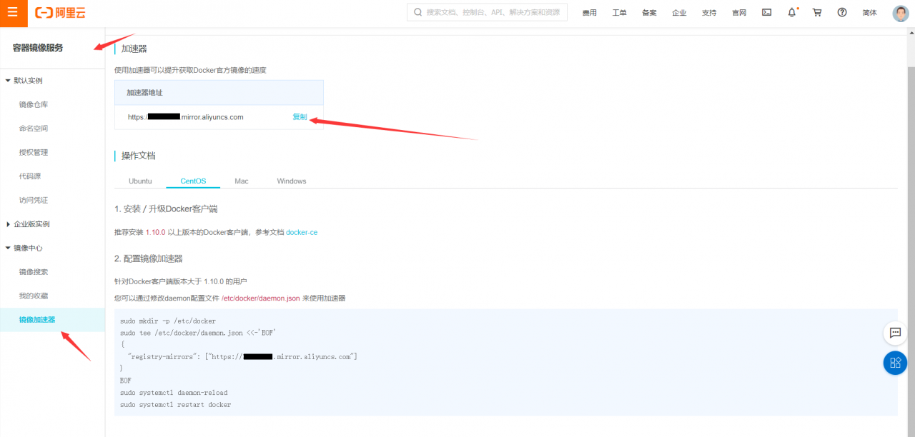Click the search input field
The height and width of the screenshot is (437, 915).
click(x=487, y=11)
